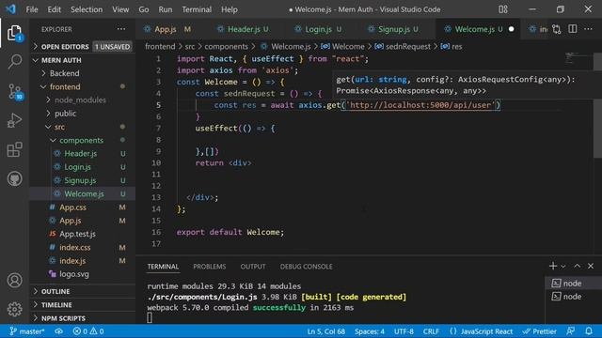Change encoding via UTF-8 status item

pyautogui.click(x=404, y=331)
